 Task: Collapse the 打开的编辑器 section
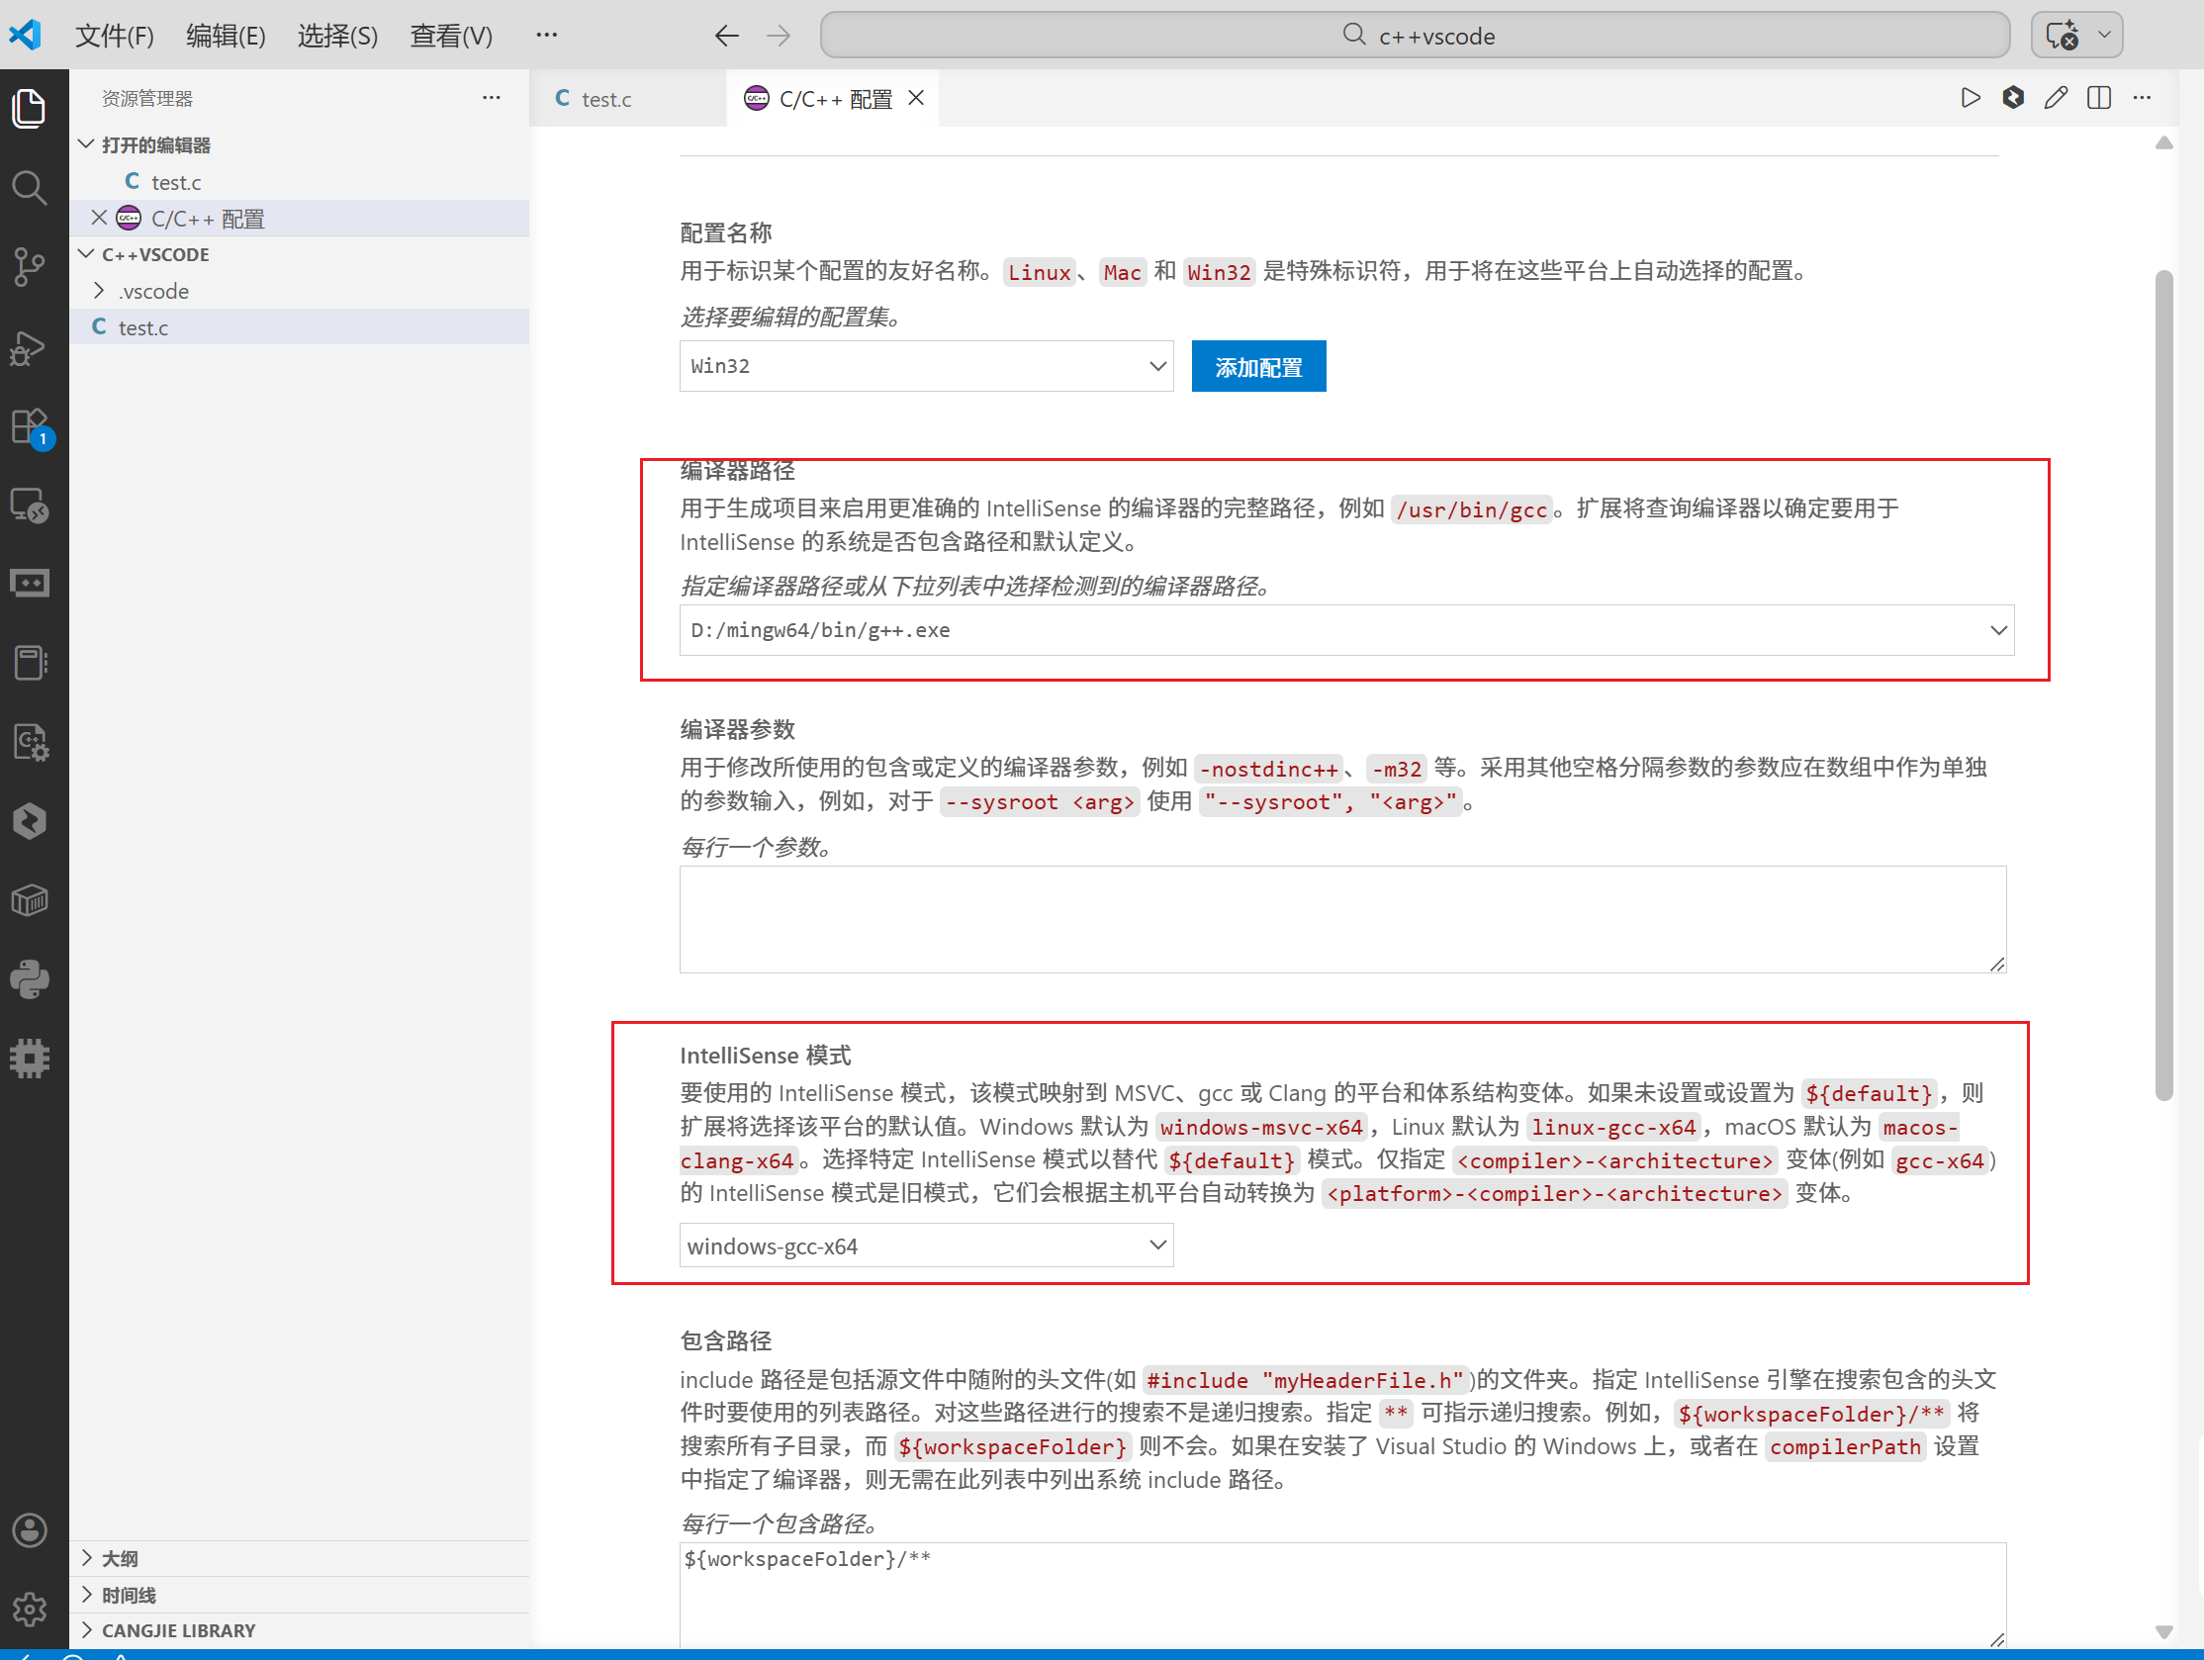coord(300,145)
